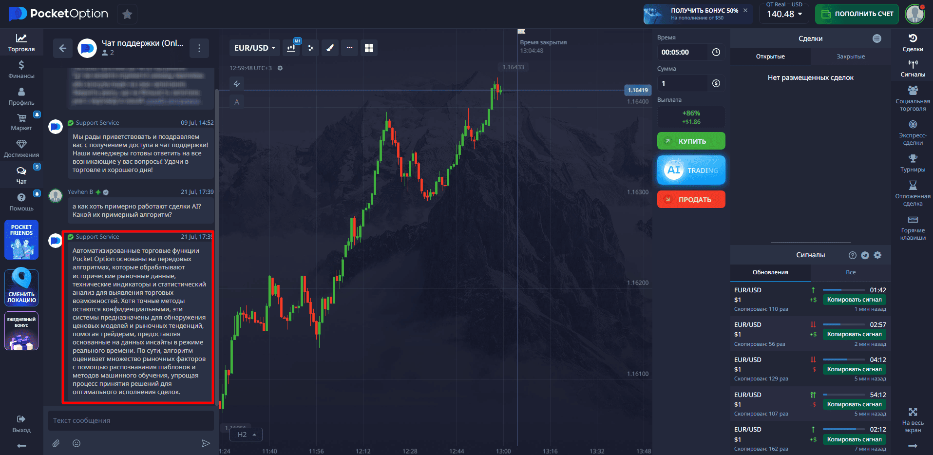Open the Profile section
The image size is (933, 455).
[21, 96]
